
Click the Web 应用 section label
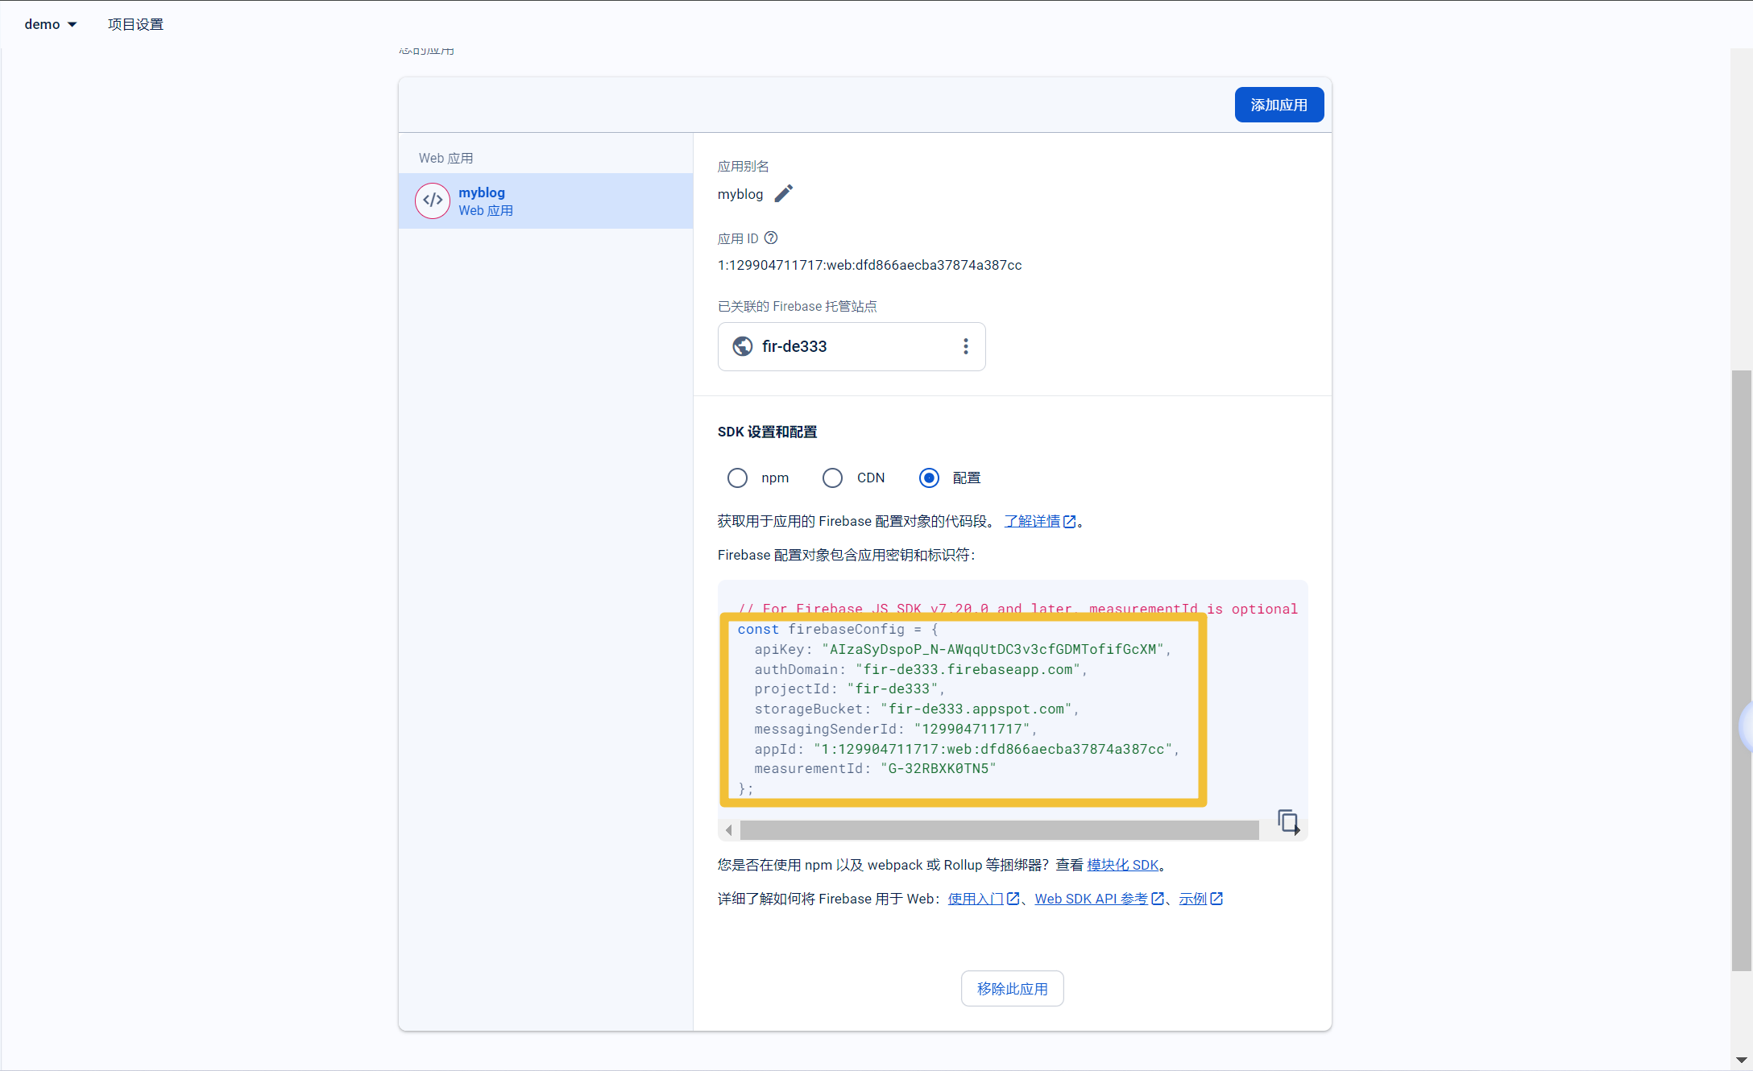pos(446,158)
